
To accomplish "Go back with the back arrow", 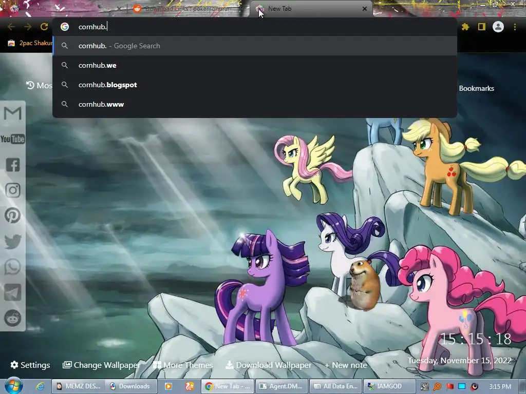I will [11, 27].
